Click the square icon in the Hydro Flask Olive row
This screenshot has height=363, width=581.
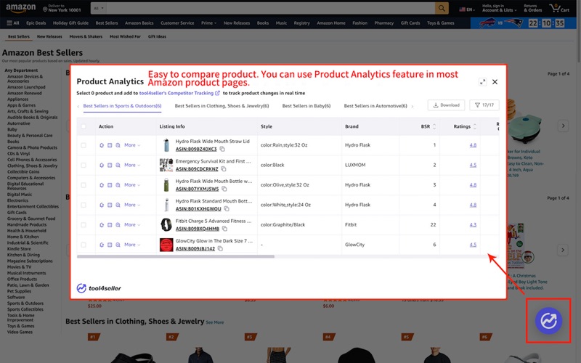(x=110, y=185)
